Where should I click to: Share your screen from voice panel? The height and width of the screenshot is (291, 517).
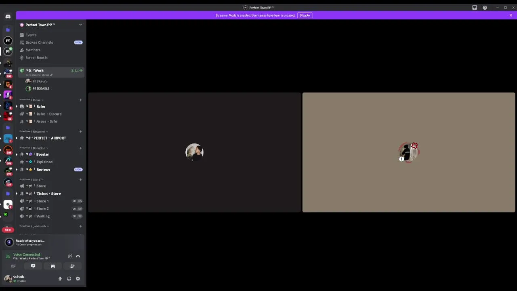tap(33, 266)
